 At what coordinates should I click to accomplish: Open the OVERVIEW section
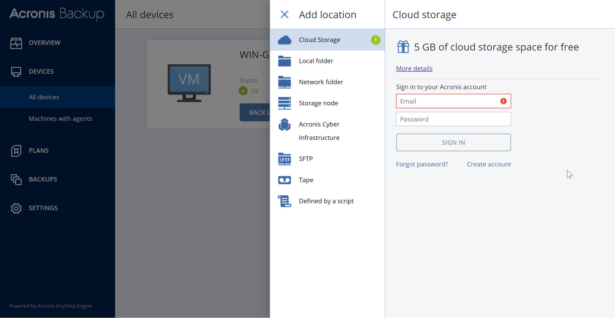click(x=45, y=43)
